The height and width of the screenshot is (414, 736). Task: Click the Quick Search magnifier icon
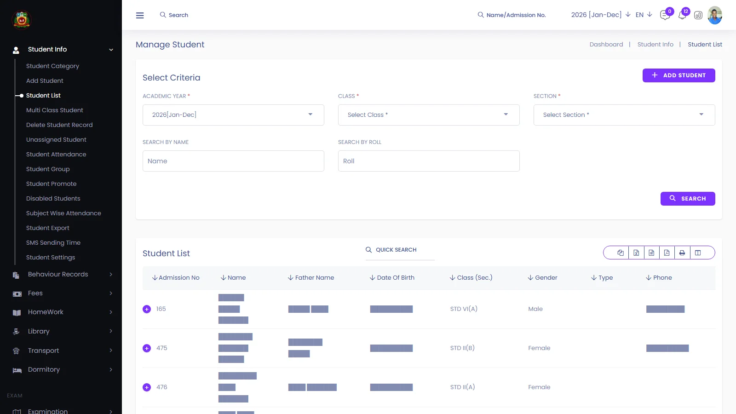pyautogui.click(x=369, y=250)
